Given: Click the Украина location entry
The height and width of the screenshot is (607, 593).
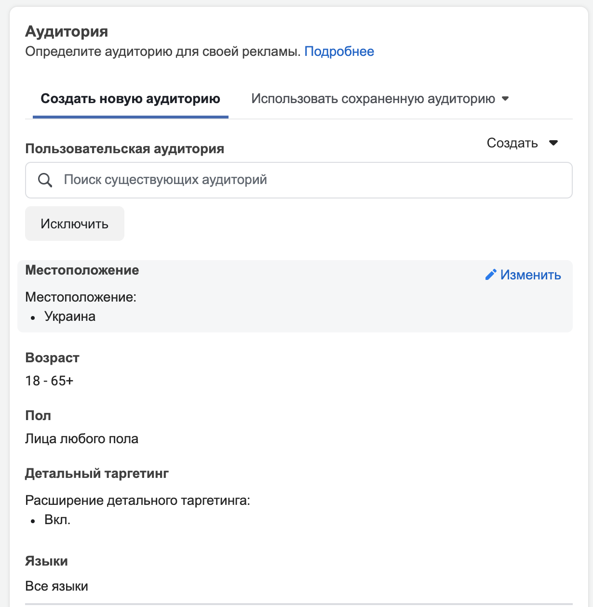Looking at the screenshot, I should click(70, 317).
